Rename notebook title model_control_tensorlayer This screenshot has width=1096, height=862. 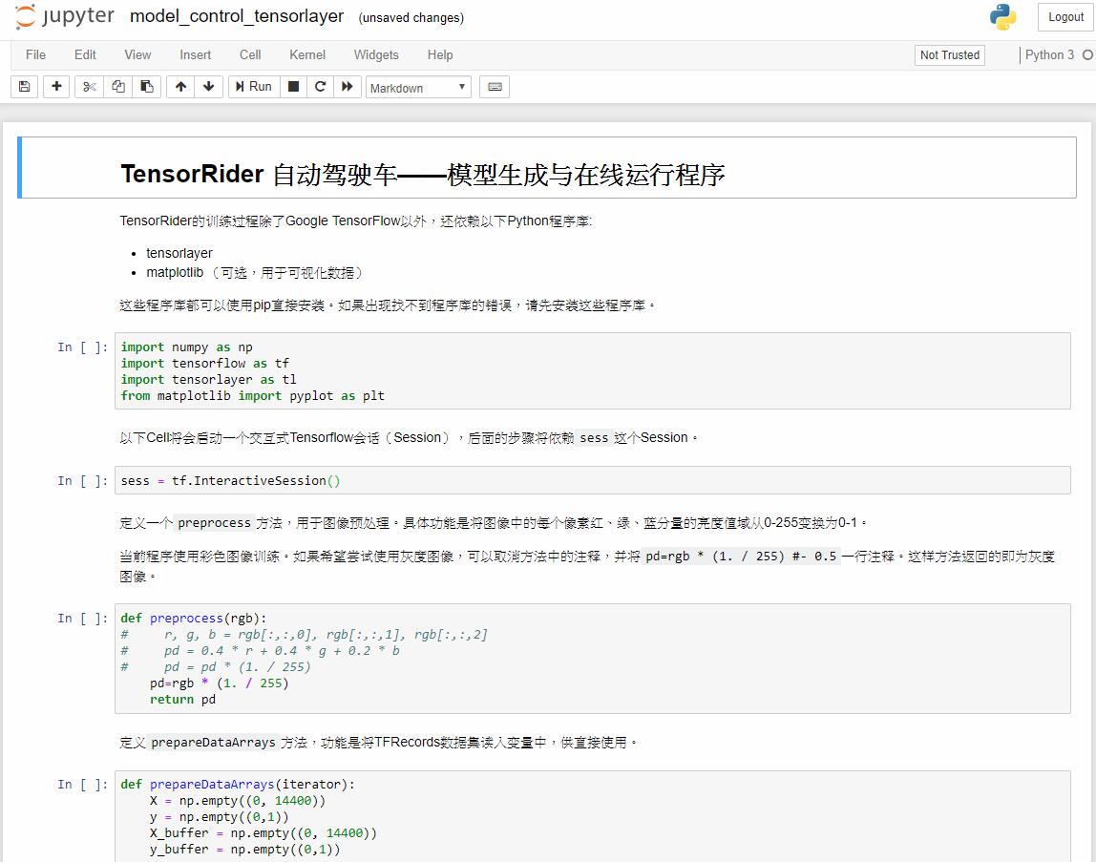point(237,16)
